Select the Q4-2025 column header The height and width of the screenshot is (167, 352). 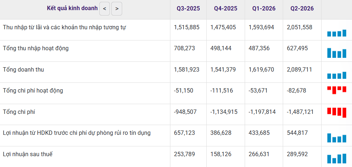point(225,9)
